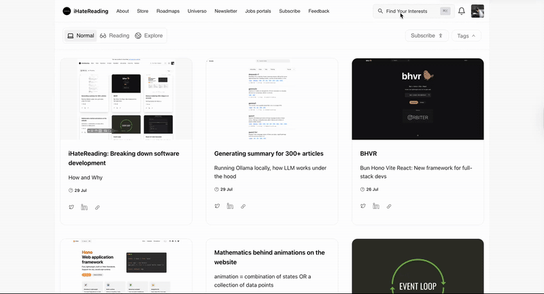Viewport: 544px width, 294px height.
Task: Open Mathematics behind animations article title
Action: (x=269, y=257)
